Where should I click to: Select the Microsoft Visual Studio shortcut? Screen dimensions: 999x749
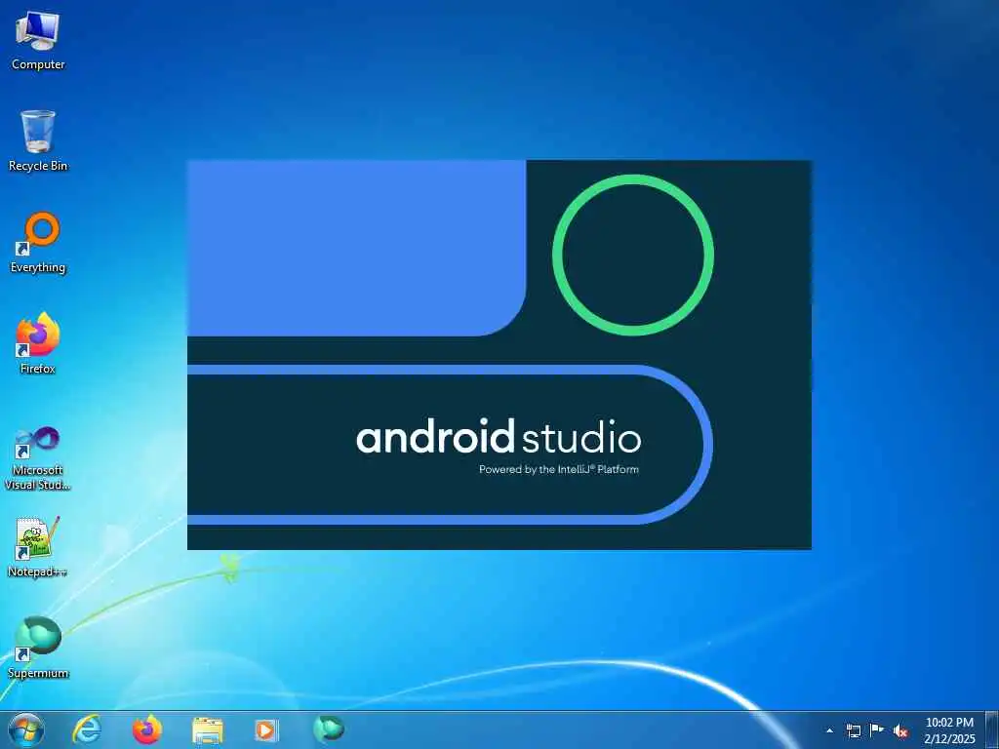point(38,458)
